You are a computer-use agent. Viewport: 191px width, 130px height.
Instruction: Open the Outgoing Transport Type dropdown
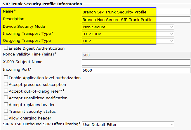[128, 41]
